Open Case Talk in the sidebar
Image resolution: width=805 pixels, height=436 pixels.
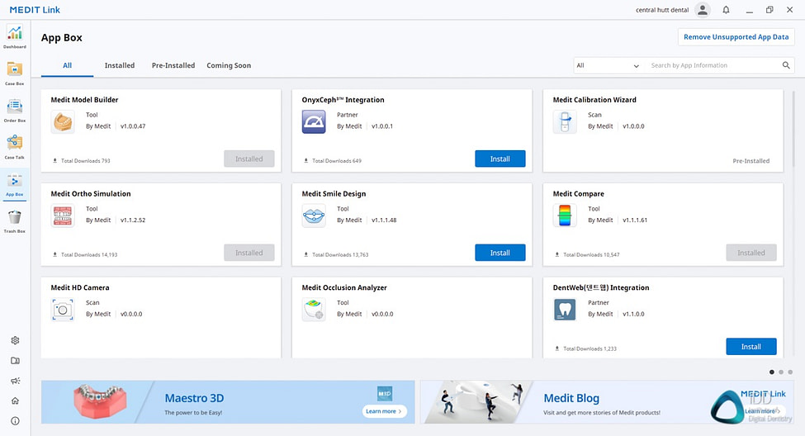pos(14,145)
